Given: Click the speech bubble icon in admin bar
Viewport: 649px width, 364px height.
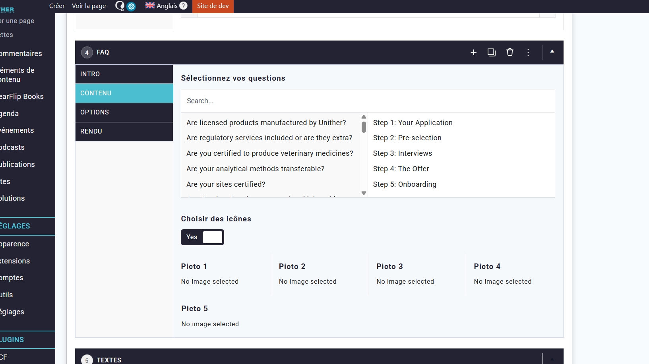Looking at the screenshot, I should (x=119, y=6).
